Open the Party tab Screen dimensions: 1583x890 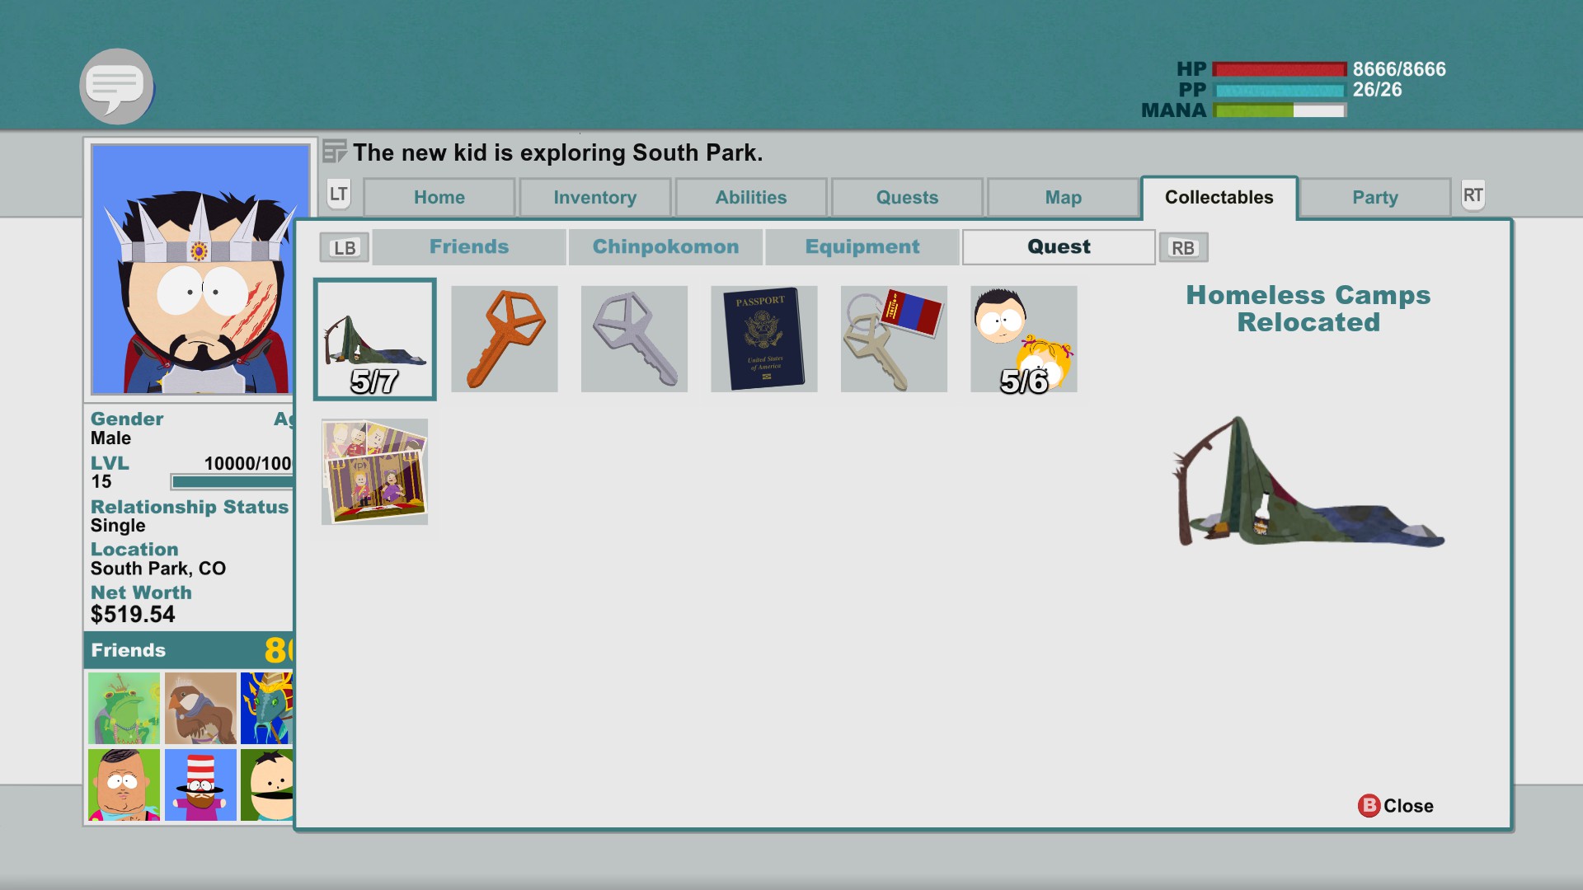(1375, 198)
